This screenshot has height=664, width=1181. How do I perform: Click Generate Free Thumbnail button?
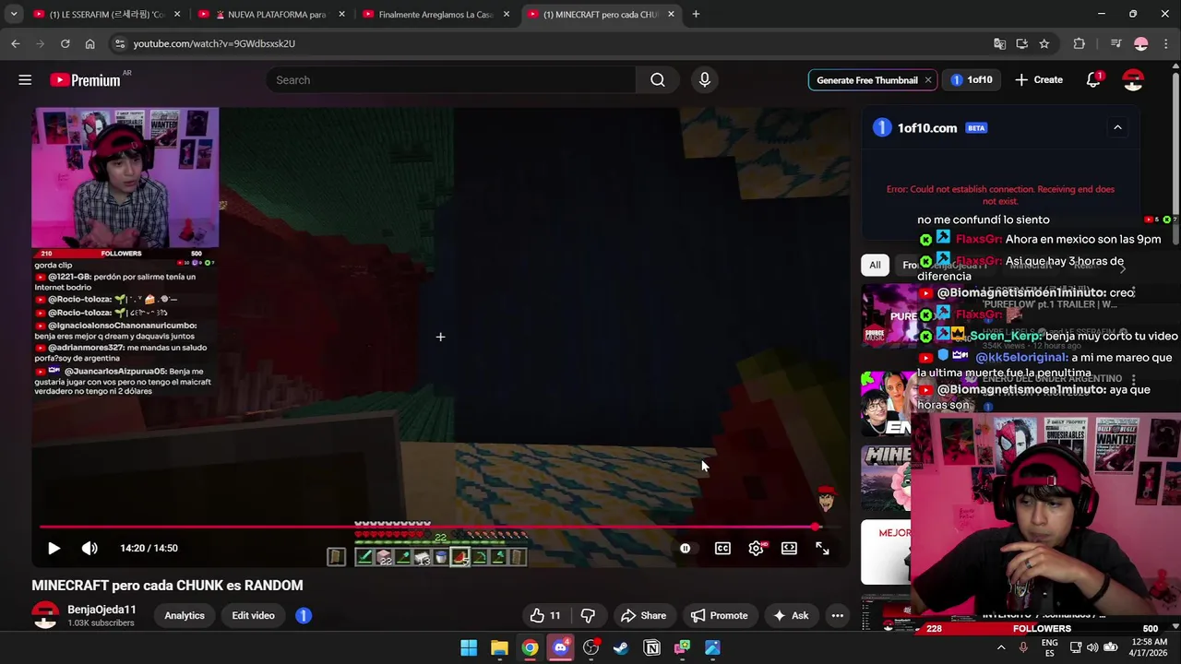[867, 80]
